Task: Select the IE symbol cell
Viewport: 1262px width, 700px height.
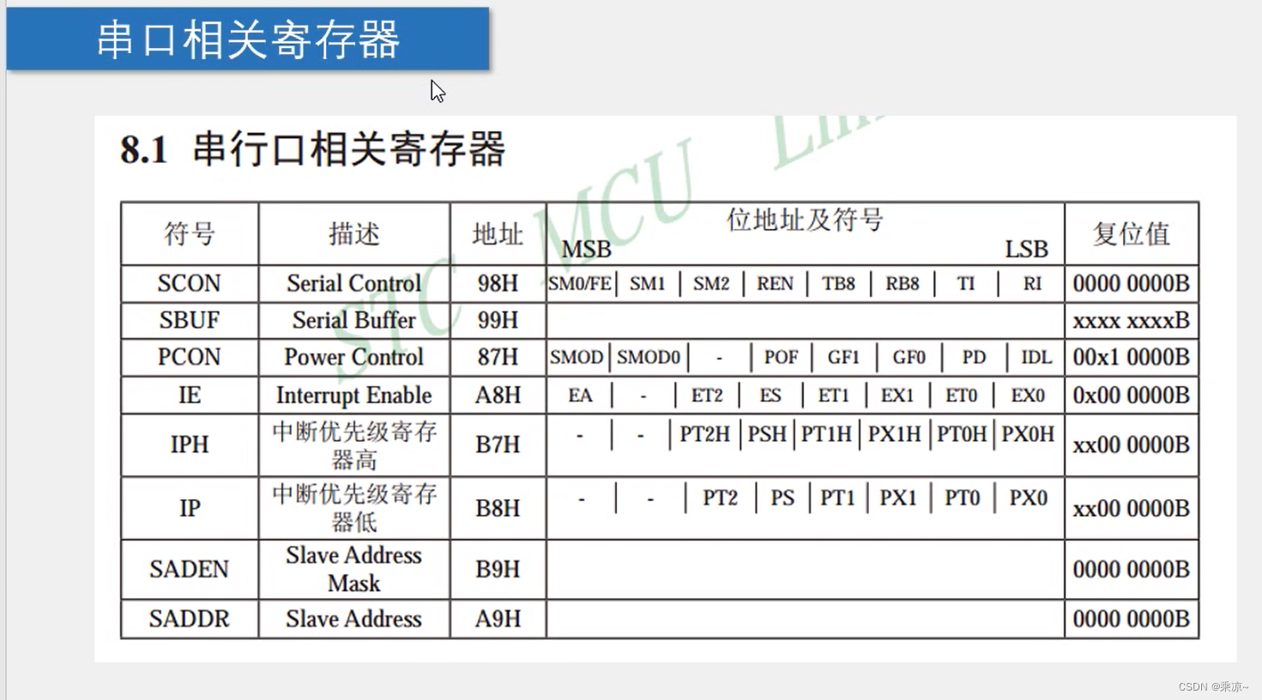Action: click(x=189, y=395)
